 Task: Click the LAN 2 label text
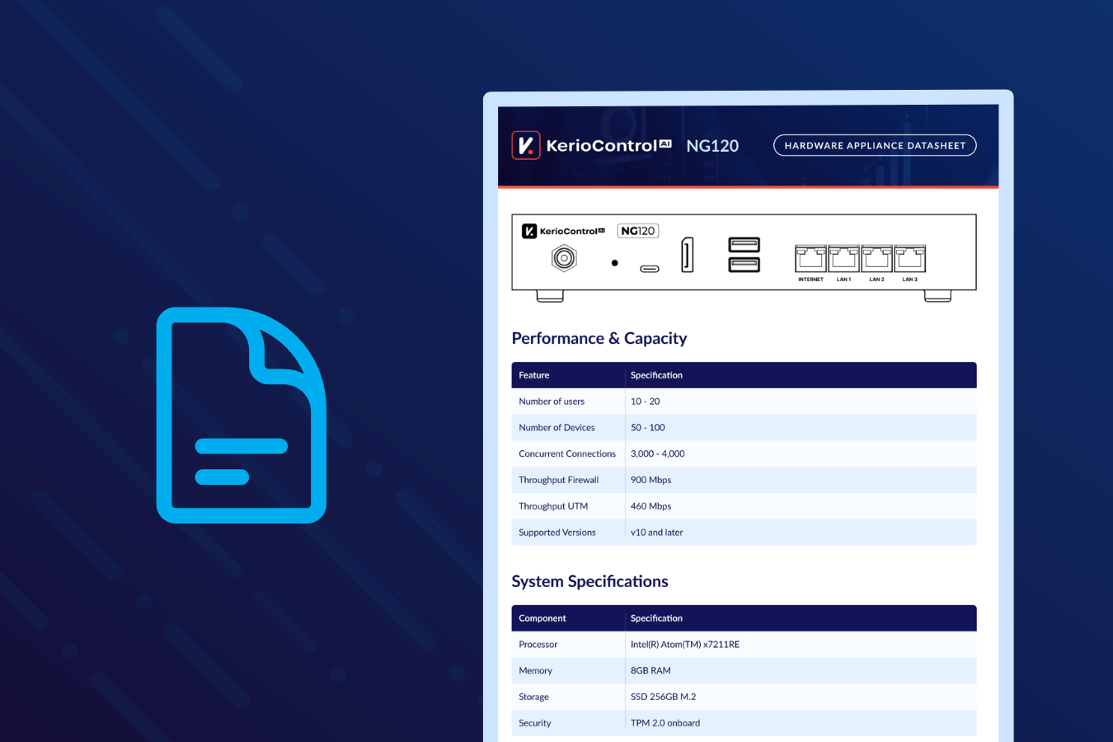[876, 279]
